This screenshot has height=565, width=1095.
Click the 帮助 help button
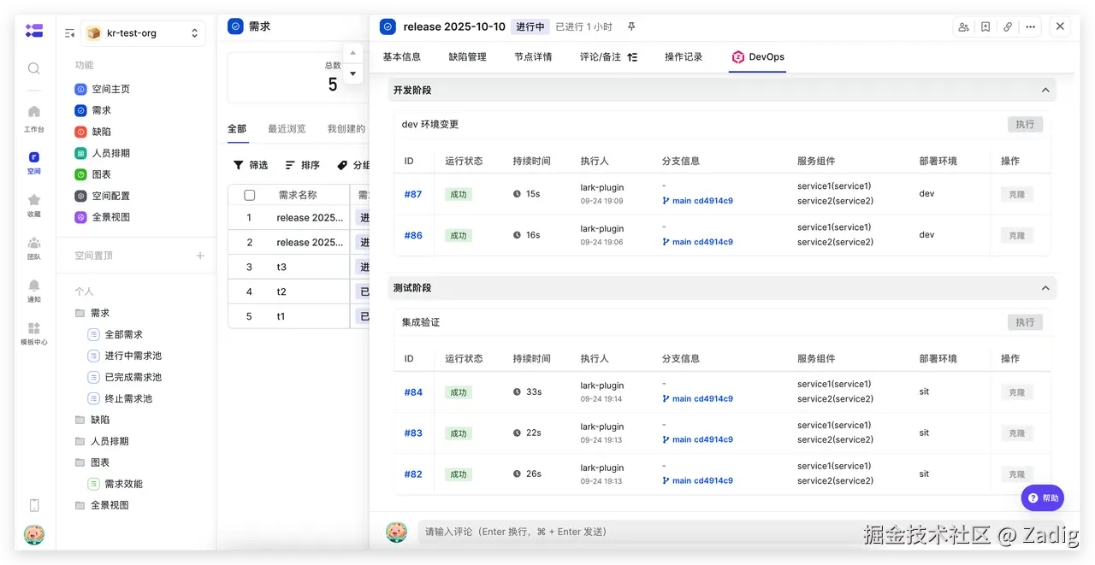[1043, 497]
